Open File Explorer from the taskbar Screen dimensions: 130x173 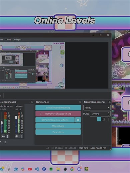(58, 169)
